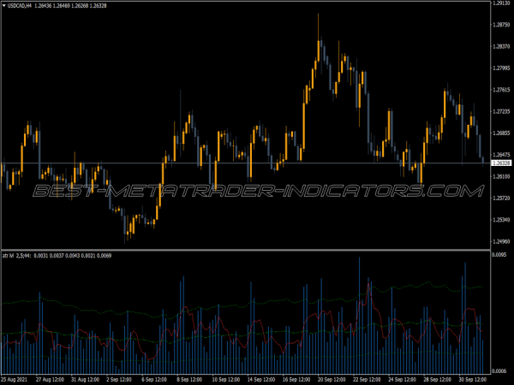Click the 22 Sep 12:00 time label

click(x=367, y=380)
